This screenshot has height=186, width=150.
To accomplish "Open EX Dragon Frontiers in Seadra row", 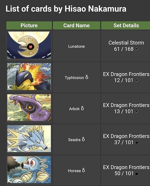I will [126, 136].
